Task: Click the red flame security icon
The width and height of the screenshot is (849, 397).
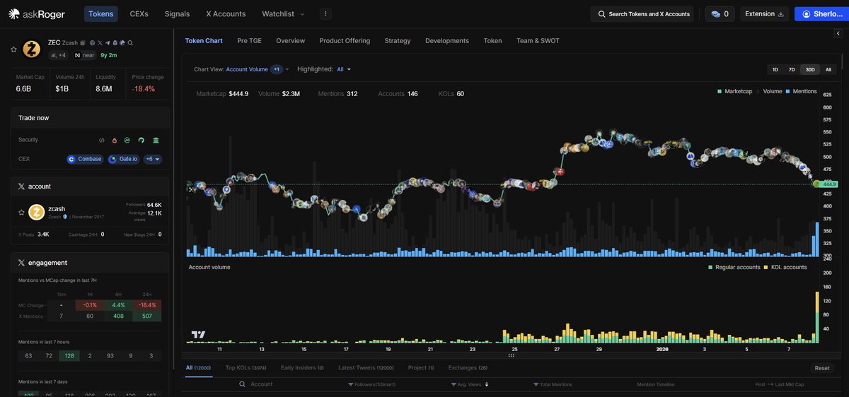Action: (x=115, y=140)
